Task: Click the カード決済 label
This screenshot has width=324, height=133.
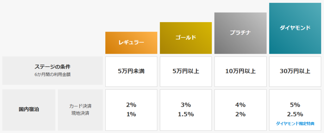Action: click(80, 106)
